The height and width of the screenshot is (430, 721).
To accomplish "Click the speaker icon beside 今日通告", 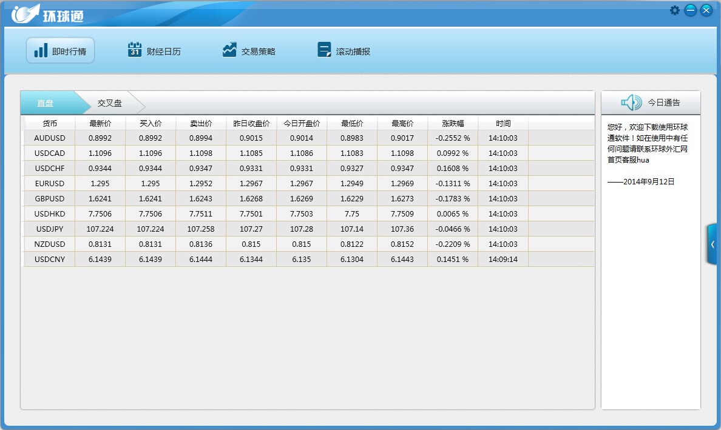I will click(x=632, y=102).
